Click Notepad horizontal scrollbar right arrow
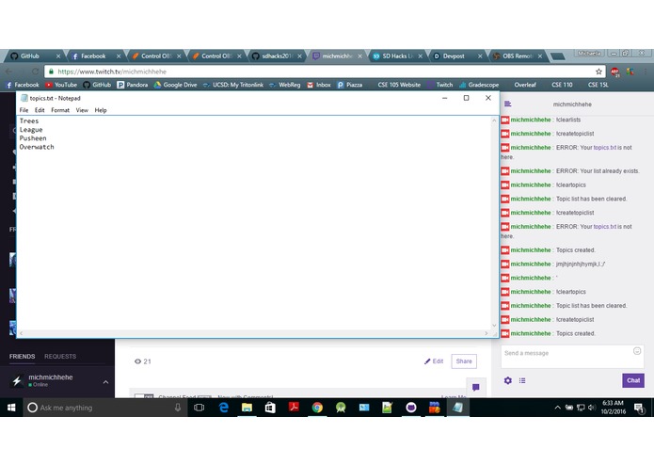The image size is (654, 465). pyautogui.click(x=487, y=333)
